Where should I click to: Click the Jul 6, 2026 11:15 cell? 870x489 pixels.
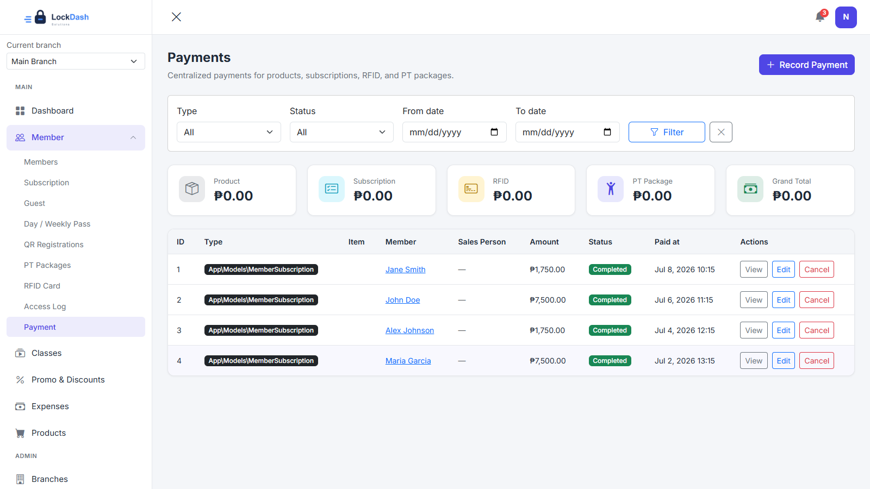684,300
